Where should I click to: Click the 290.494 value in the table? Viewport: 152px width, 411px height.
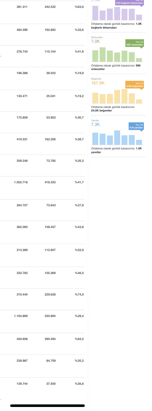click(x=50, y=339)
